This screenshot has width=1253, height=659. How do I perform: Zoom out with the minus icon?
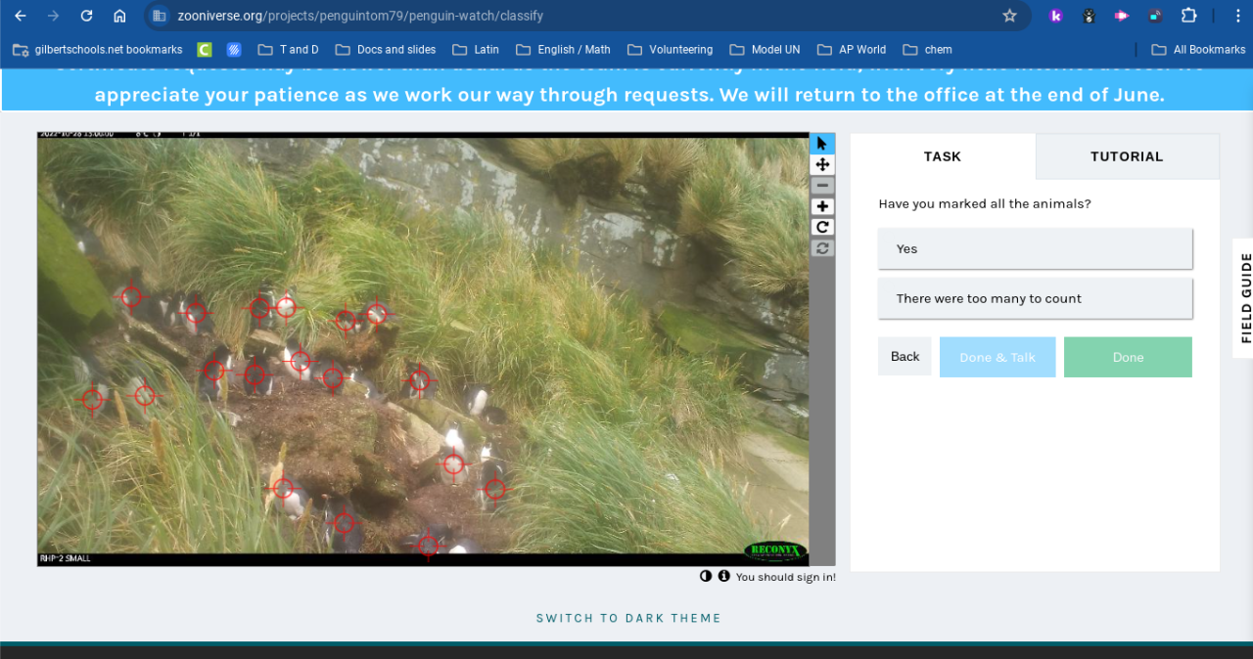822,186
